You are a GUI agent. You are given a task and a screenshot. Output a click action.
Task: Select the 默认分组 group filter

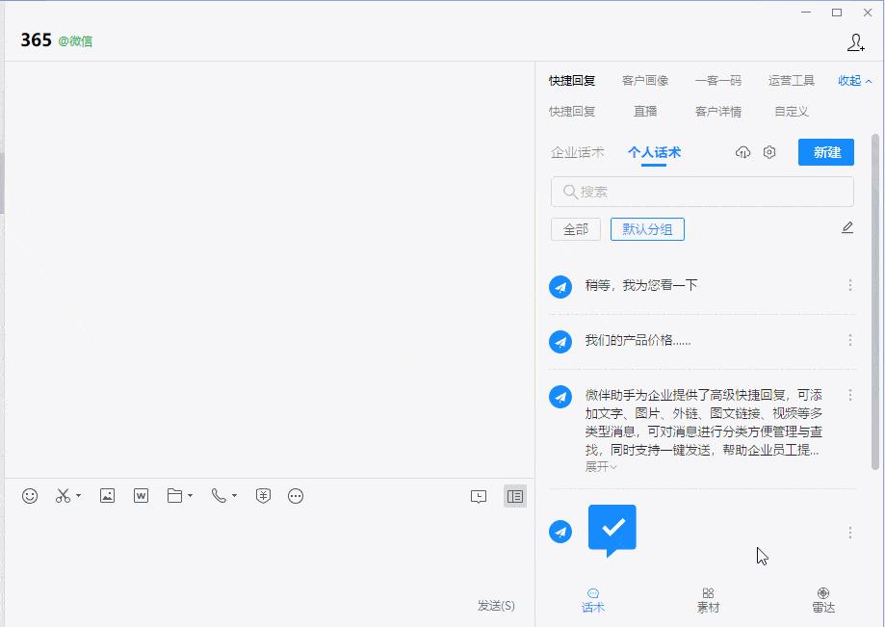pos(647,229)
